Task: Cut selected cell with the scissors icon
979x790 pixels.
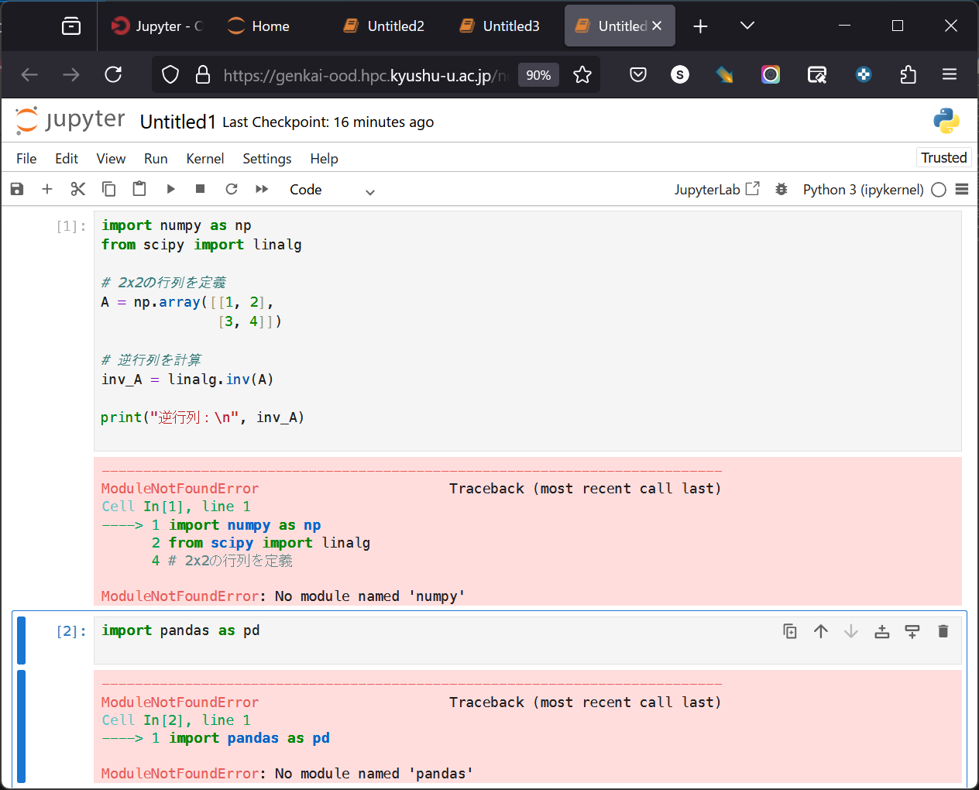Action: click(78, 189)
